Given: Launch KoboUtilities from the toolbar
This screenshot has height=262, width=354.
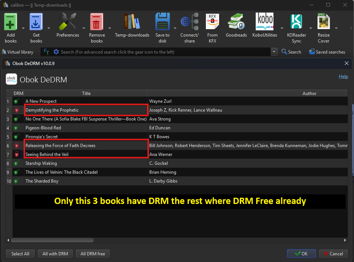Looking at the screenshot, I should pyautogui.click(x=265, y=22).
